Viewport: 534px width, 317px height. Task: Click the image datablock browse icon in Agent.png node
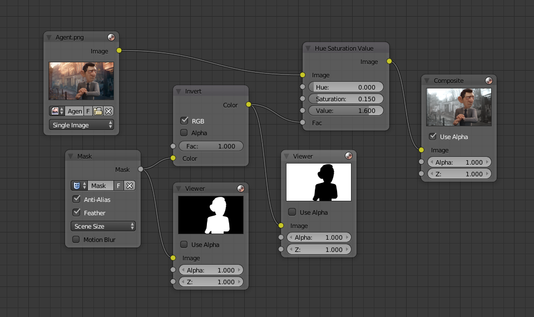pos(57,111)
